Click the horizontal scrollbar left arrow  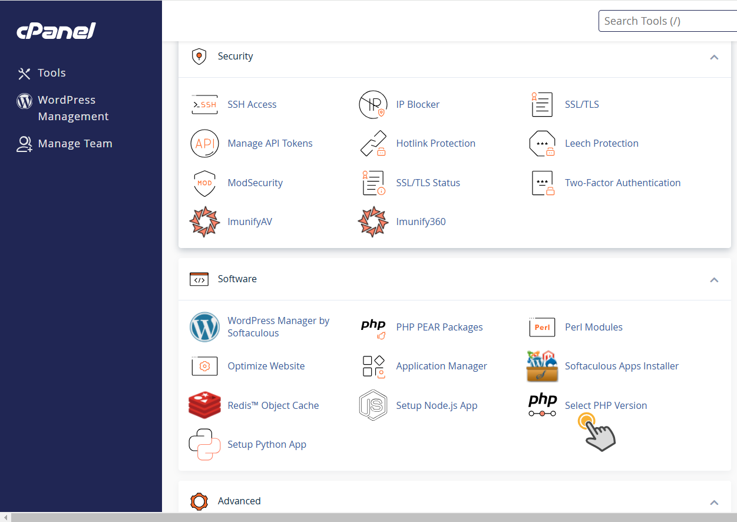click(5, 517)
